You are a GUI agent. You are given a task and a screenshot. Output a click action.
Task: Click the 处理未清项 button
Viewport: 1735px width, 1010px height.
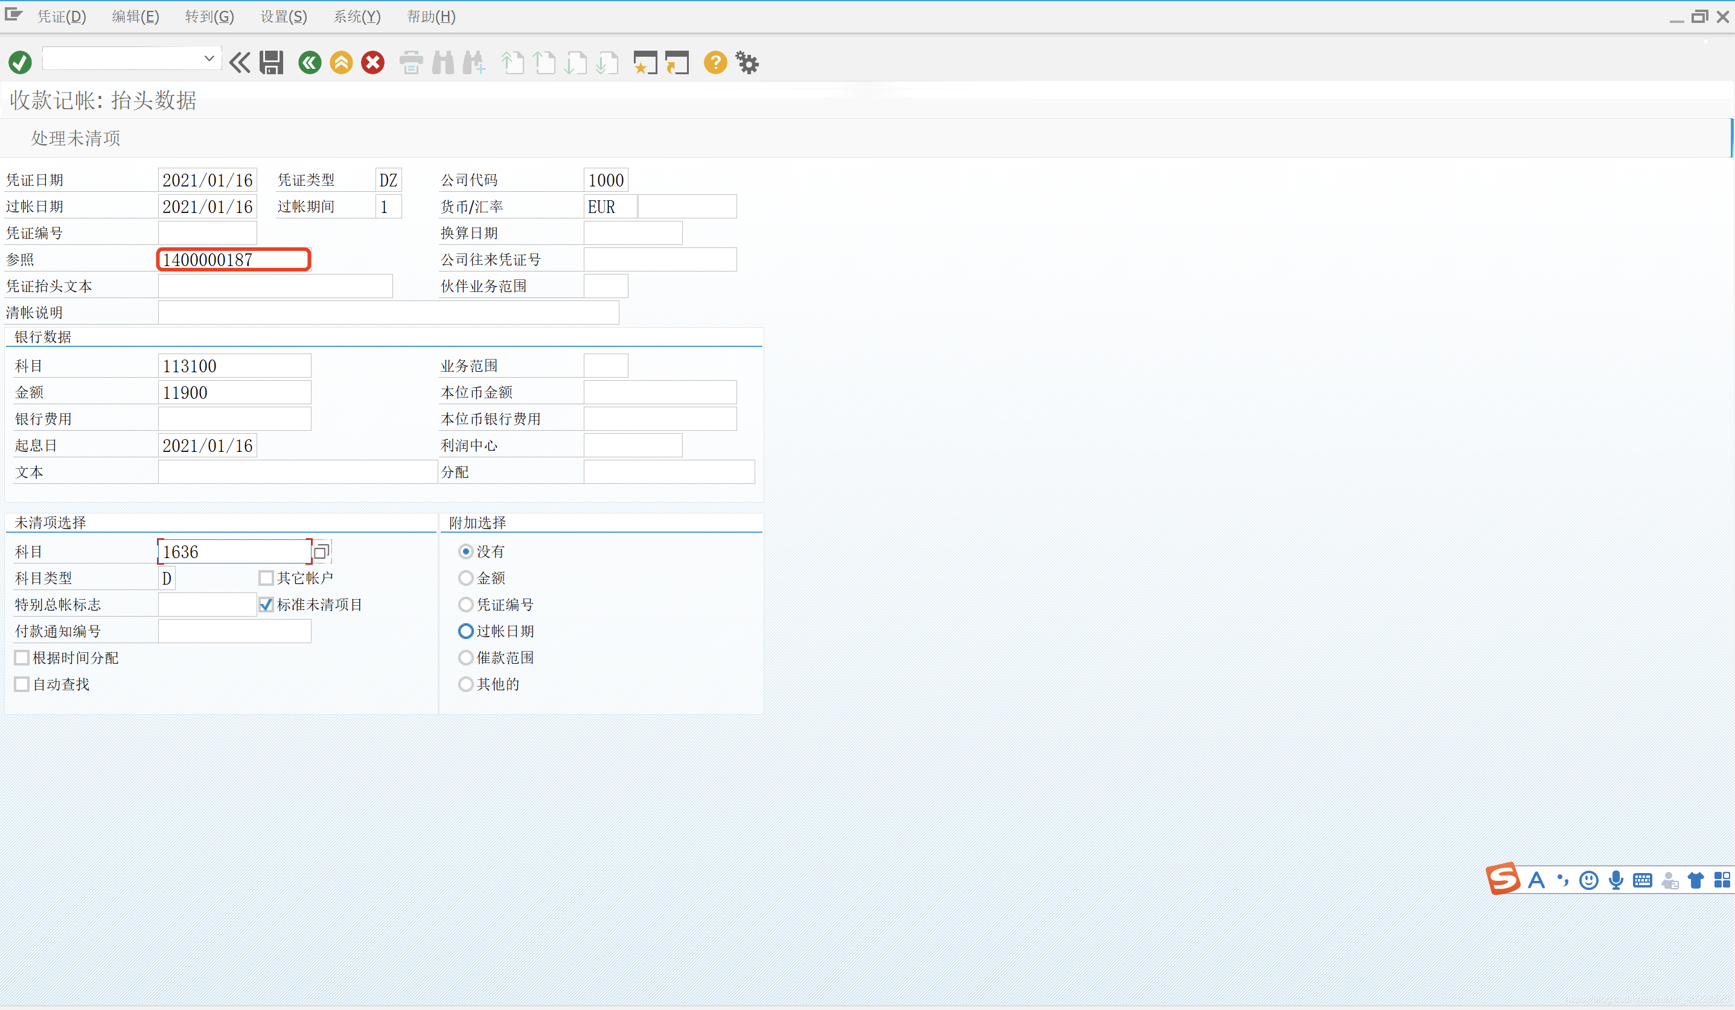point(75,138)
